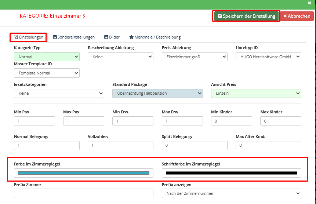
Task: Click the image icon beside Sondereinstellungen
Action: point(55,37)
